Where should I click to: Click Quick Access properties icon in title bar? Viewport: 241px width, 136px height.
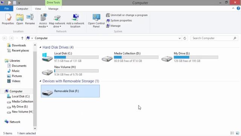[x=9, y=3]
